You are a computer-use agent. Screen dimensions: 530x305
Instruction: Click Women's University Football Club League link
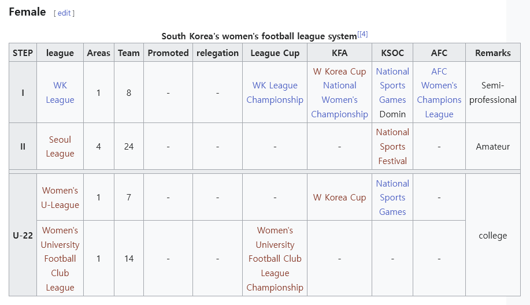pyautogui.click(x=60, y=259)
